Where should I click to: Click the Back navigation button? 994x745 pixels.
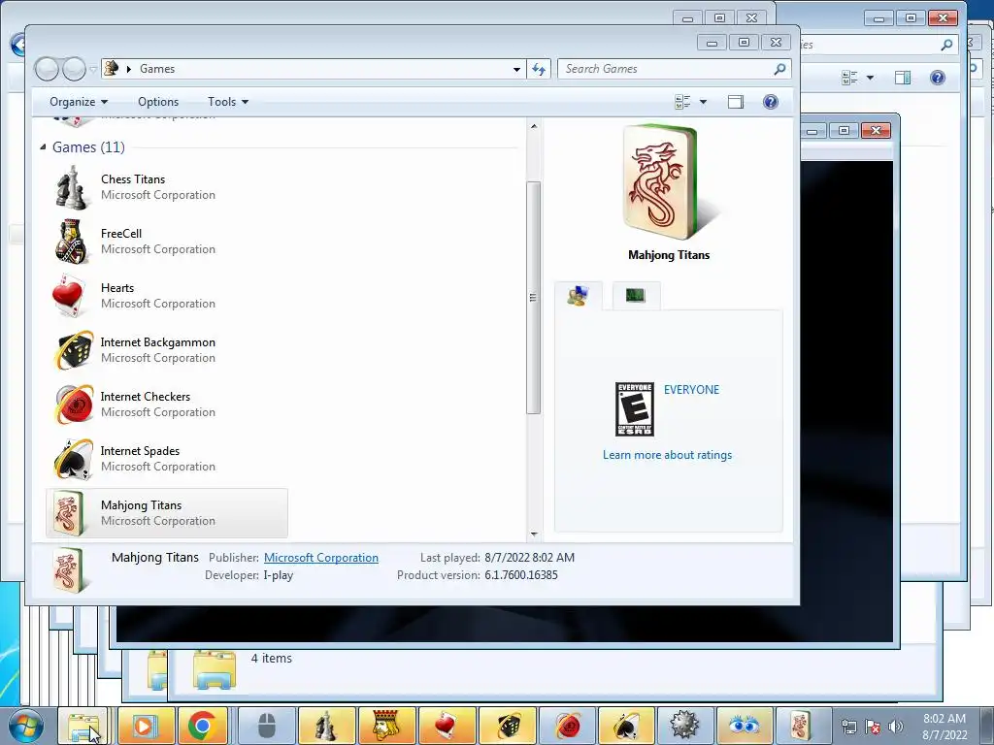pos(47,69)
